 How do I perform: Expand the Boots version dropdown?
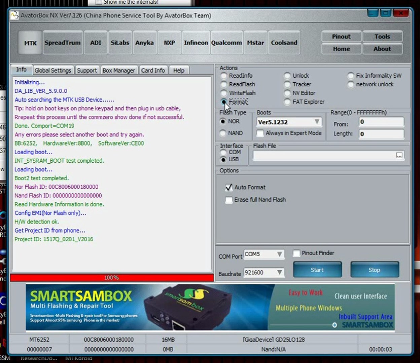[317, 122]
